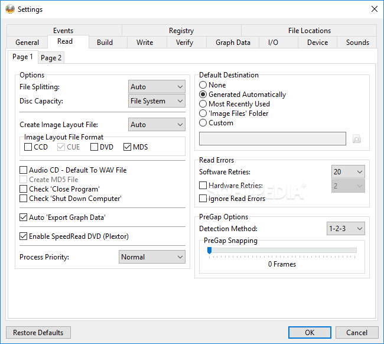Switch to the Device tab
Screen dimensions: 384x344
[x=318, y=43]
